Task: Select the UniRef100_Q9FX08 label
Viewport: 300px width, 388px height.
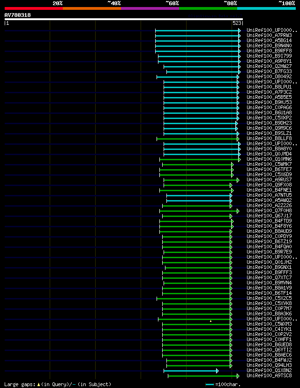Action: coord(269,185)
